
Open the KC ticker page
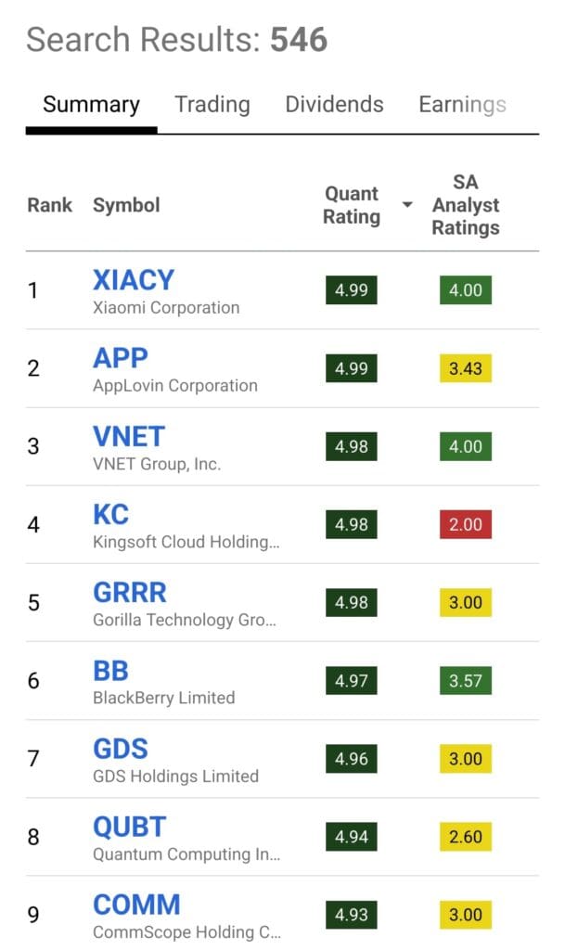(x=109, y=514)
